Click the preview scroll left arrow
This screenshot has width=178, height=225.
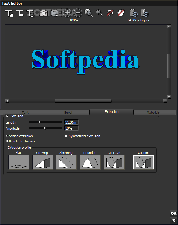tap(7, 101)
